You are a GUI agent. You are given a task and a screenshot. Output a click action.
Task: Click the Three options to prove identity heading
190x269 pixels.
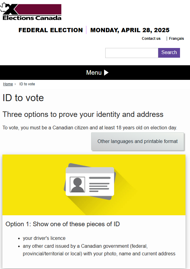[83, 114]
